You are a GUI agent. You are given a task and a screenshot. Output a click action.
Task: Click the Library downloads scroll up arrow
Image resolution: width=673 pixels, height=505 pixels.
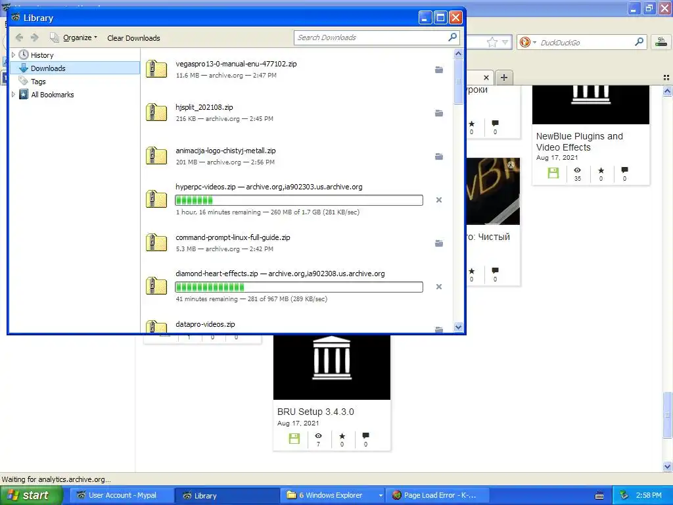458,54
